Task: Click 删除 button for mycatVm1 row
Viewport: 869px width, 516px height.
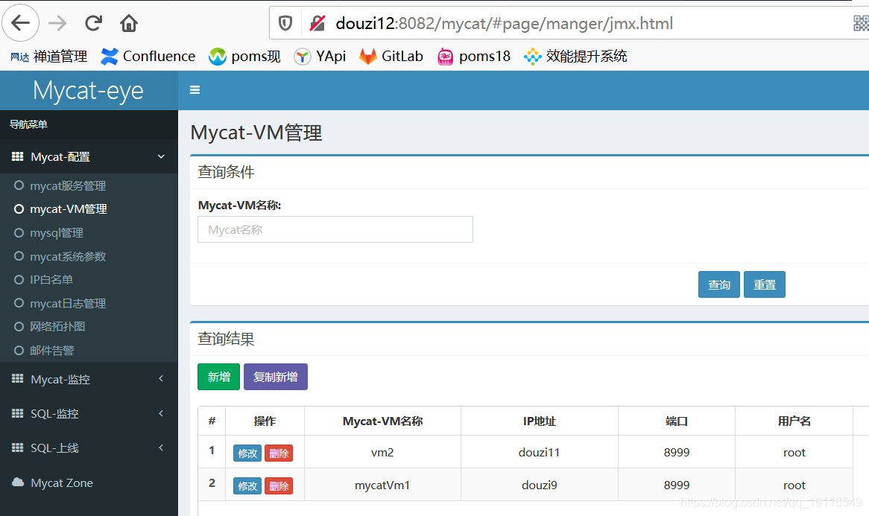Action: [x=279, y=486]
